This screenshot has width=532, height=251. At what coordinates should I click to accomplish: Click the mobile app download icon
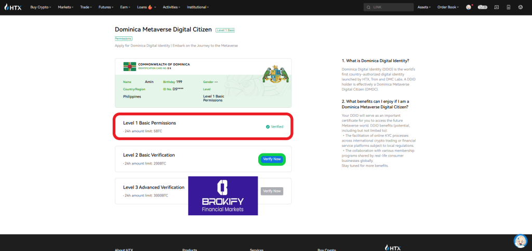point(508,7)
